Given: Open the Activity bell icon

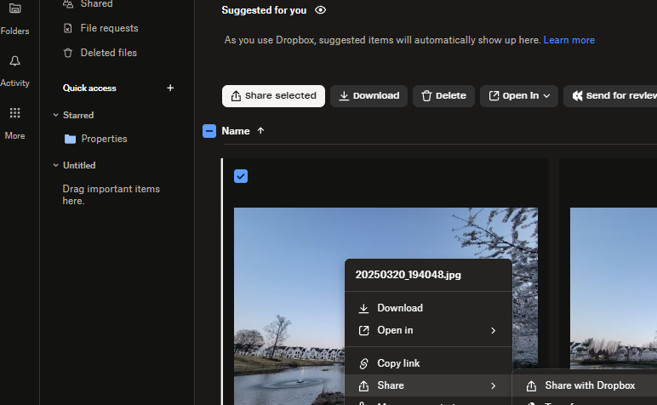Looking at the screenshot, I should point(14,61).
